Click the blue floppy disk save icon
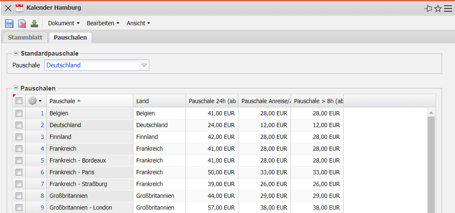 click(x=9, y=24)
